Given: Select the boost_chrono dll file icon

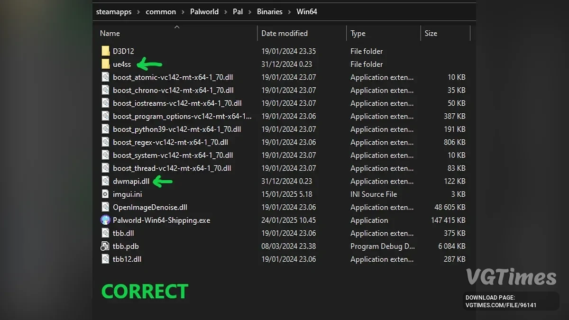Looking at the screenshot, I should 105,90.
